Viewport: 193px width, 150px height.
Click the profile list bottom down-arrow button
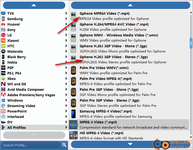coord(130,144)
